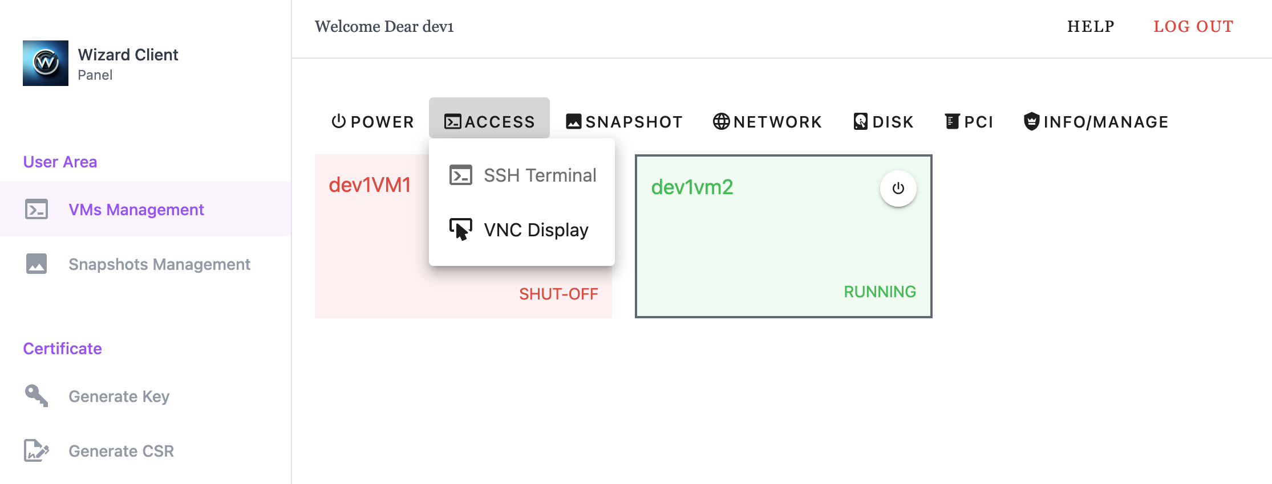Image resolution: width=1272 pixels, height=484 pixels.
Task: Collapse the Access dropdown menu
Action: [489, 121]
